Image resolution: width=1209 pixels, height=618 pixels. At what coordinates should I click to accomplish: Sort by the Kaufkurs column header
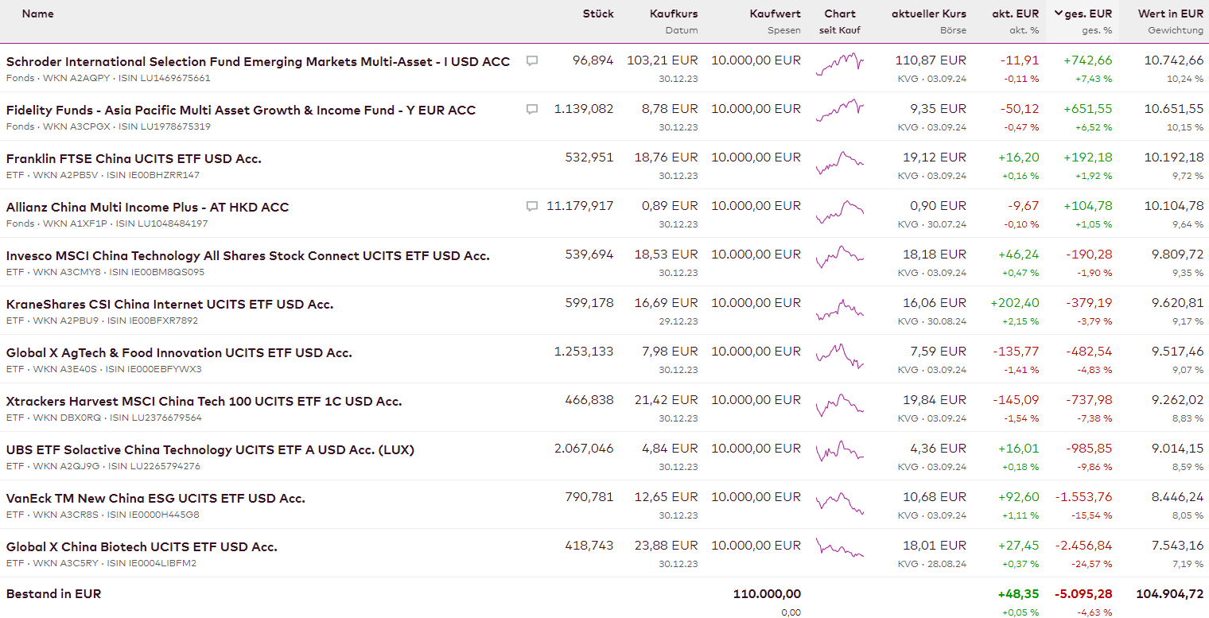[674, 14]
